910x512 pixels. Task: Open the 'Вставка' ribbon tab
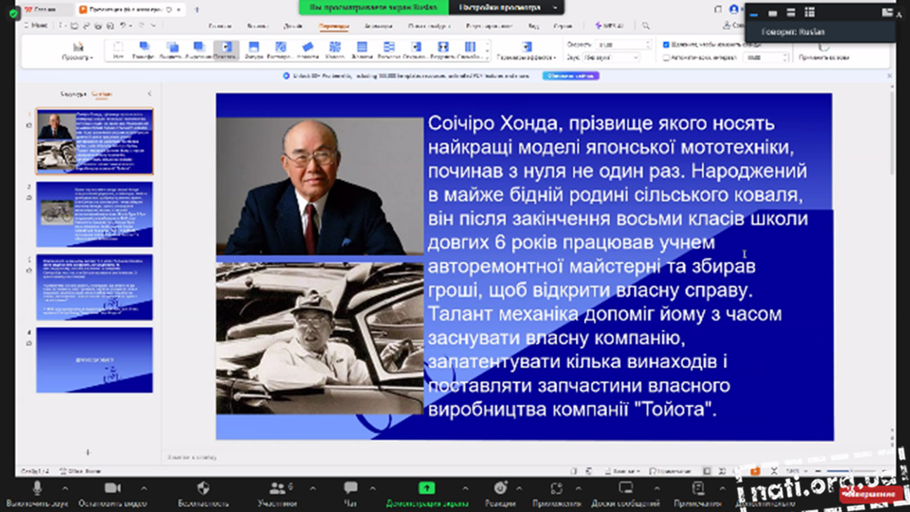(x=257, y=26)
